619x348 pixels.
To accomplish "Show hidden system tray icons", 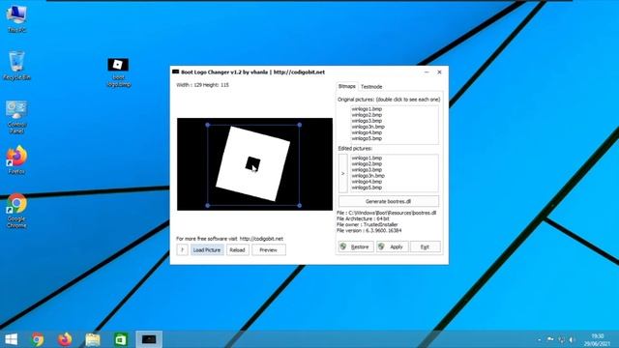I will tap(540, 339).
